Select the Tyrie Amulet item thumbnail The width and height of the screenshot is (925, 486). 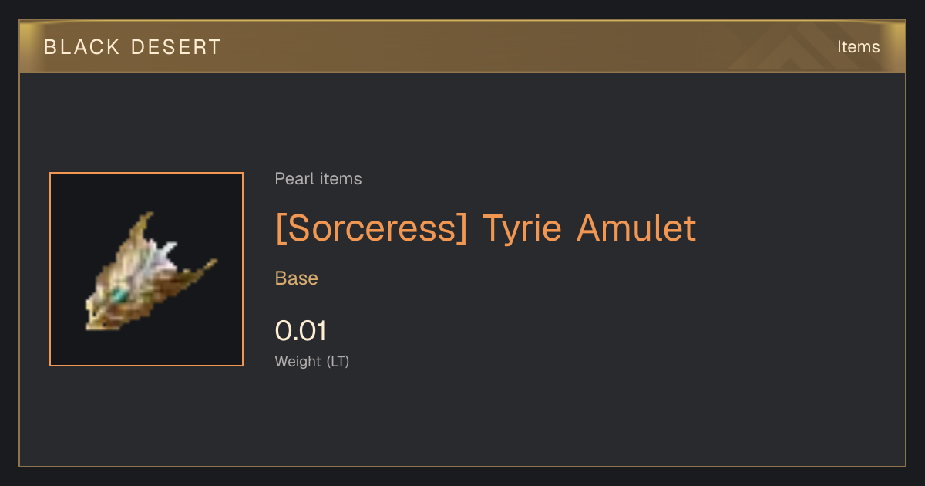[x=146, y=269]
